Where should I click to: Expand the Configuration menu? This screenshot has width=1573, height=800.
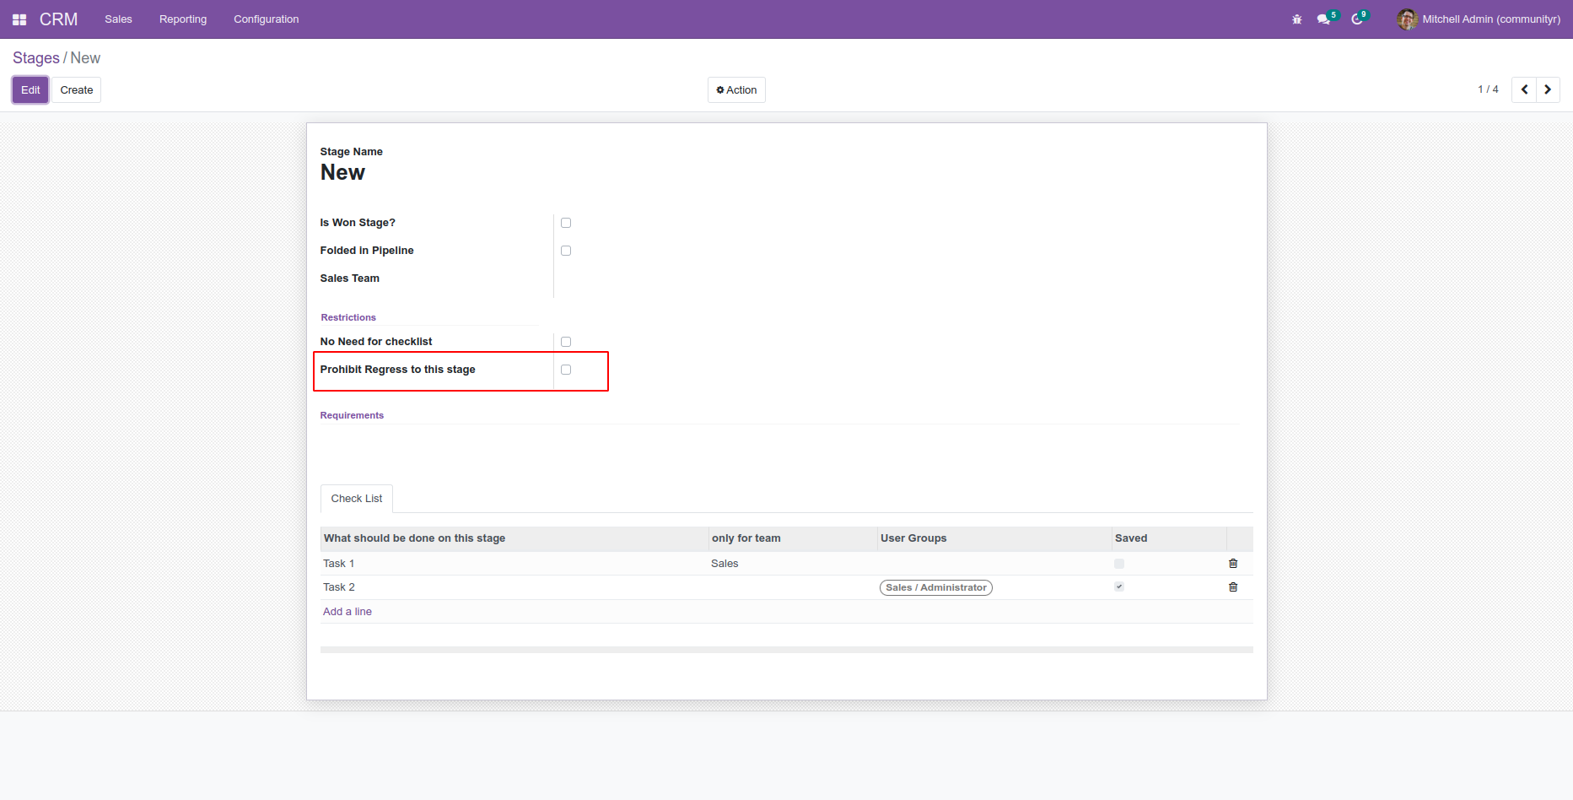tap(266, 19)
